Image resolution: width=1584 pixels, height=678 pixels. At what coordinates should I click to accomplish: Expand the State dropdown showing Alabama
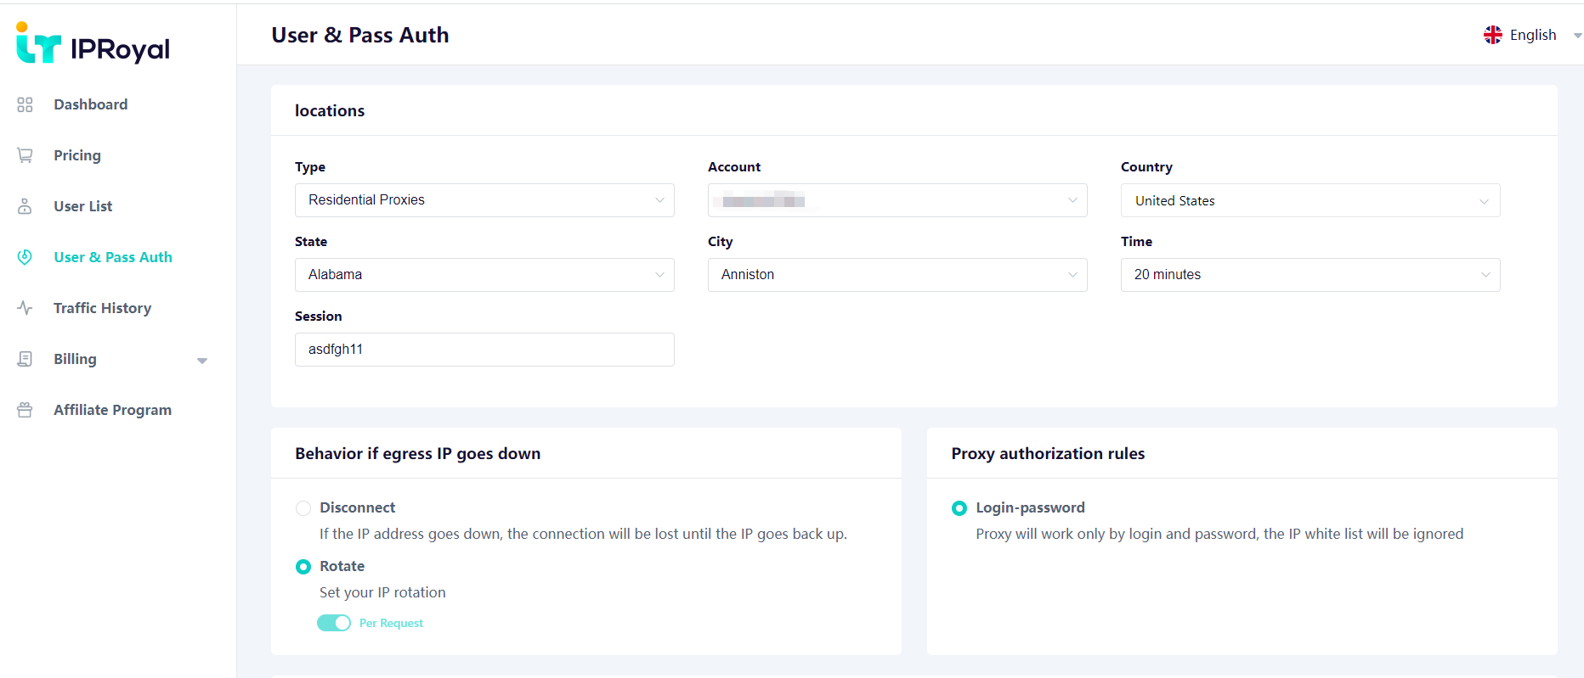point(484,275)
